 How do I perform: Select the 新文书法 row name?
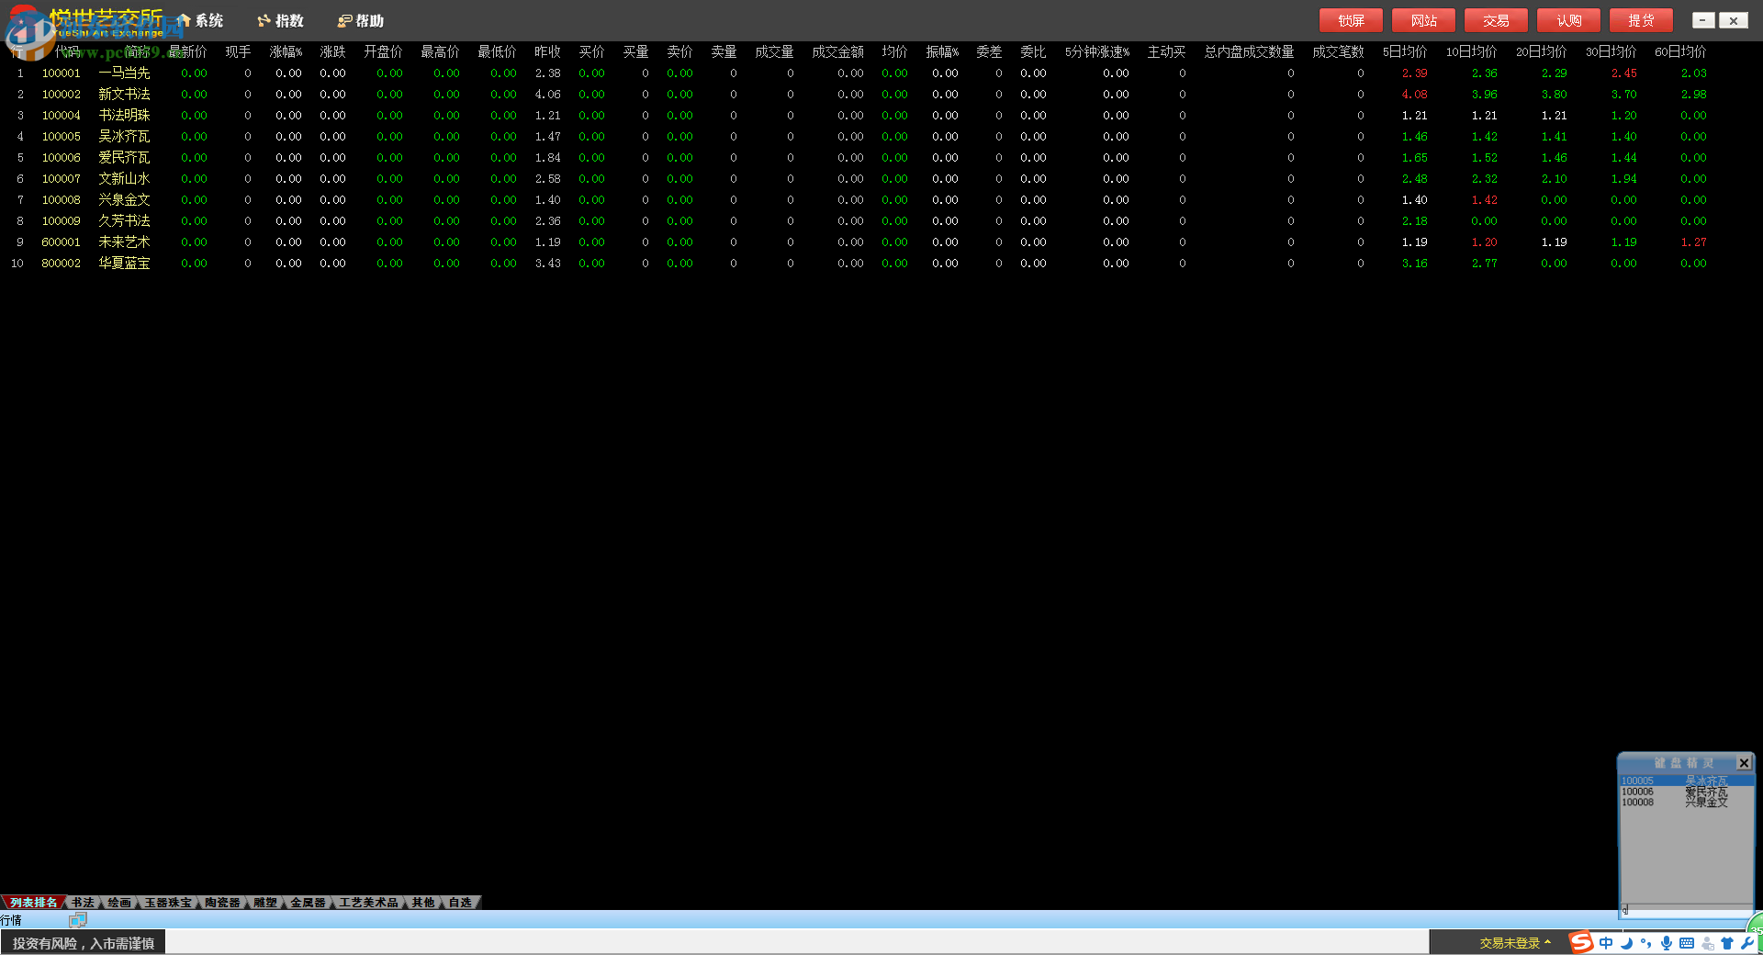(x=124, y=95)
